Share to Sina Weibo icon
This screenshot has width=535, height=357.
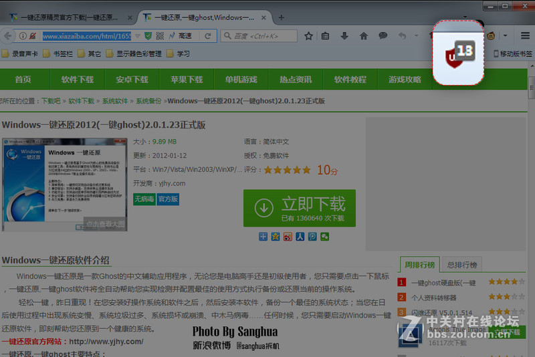pos(288,237)
